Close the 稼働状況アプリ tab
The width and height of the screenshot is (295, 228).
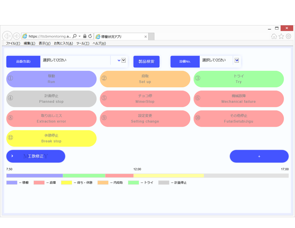pyautogui.click(x=145, y=37)
